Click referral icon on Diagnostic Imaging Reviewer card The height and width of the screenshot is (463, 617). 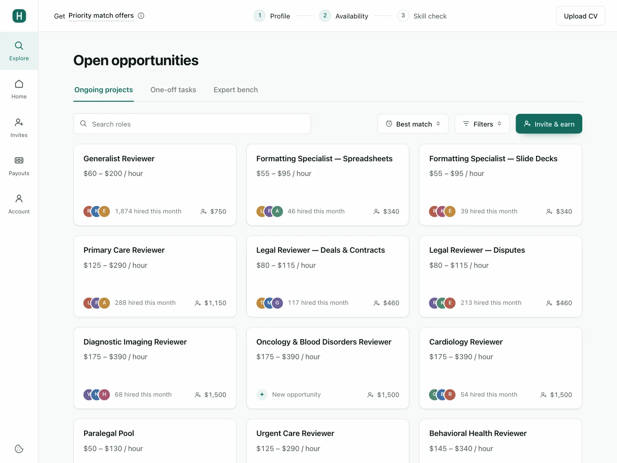coord(198,395)
